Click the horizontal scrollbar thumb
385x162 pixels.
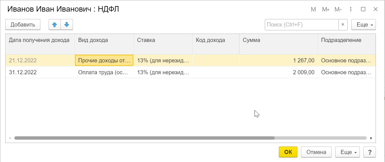(144, 138)
